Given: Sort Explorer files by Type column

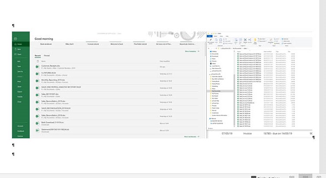Looking at the screenshot, I should point(277,51).
